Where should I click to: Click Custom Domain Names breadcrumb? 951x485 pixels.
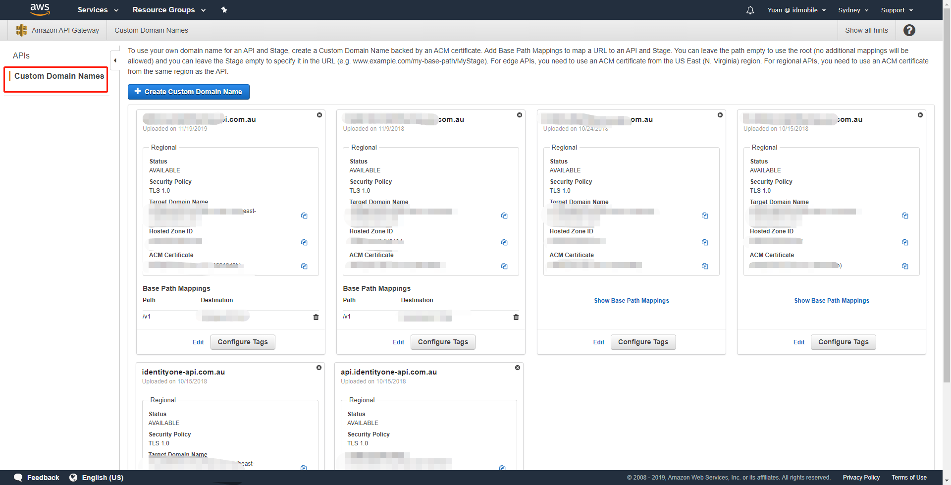pos(151,30)
